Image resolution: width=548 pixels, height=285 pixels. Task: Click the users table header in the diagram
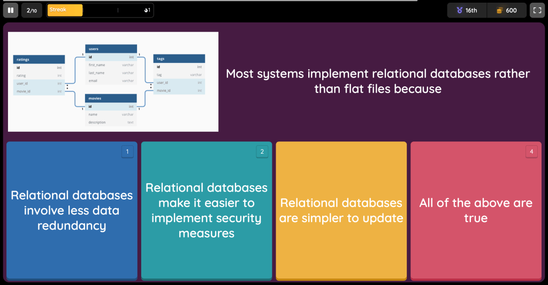111,49
